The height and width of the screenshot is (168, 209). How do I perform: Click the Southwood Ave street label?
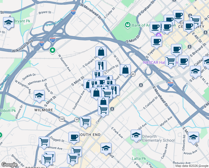point(79,100)
